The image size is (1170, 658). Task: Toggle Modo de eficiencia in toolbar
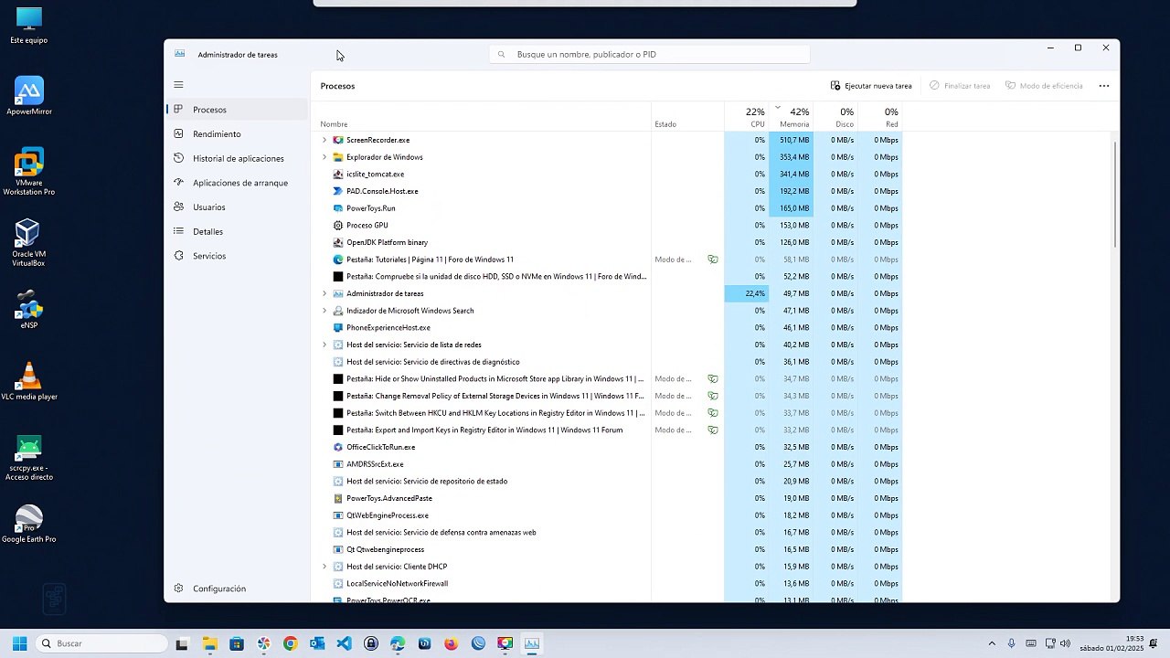(x=1044, y=86)
